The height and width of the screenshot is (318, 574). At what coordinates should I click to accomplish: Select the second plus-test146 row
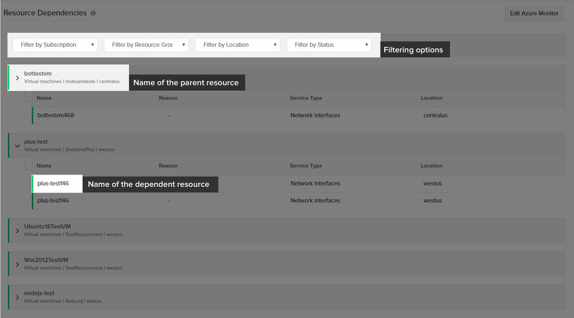pyautogui.click(x=53, y=201)
